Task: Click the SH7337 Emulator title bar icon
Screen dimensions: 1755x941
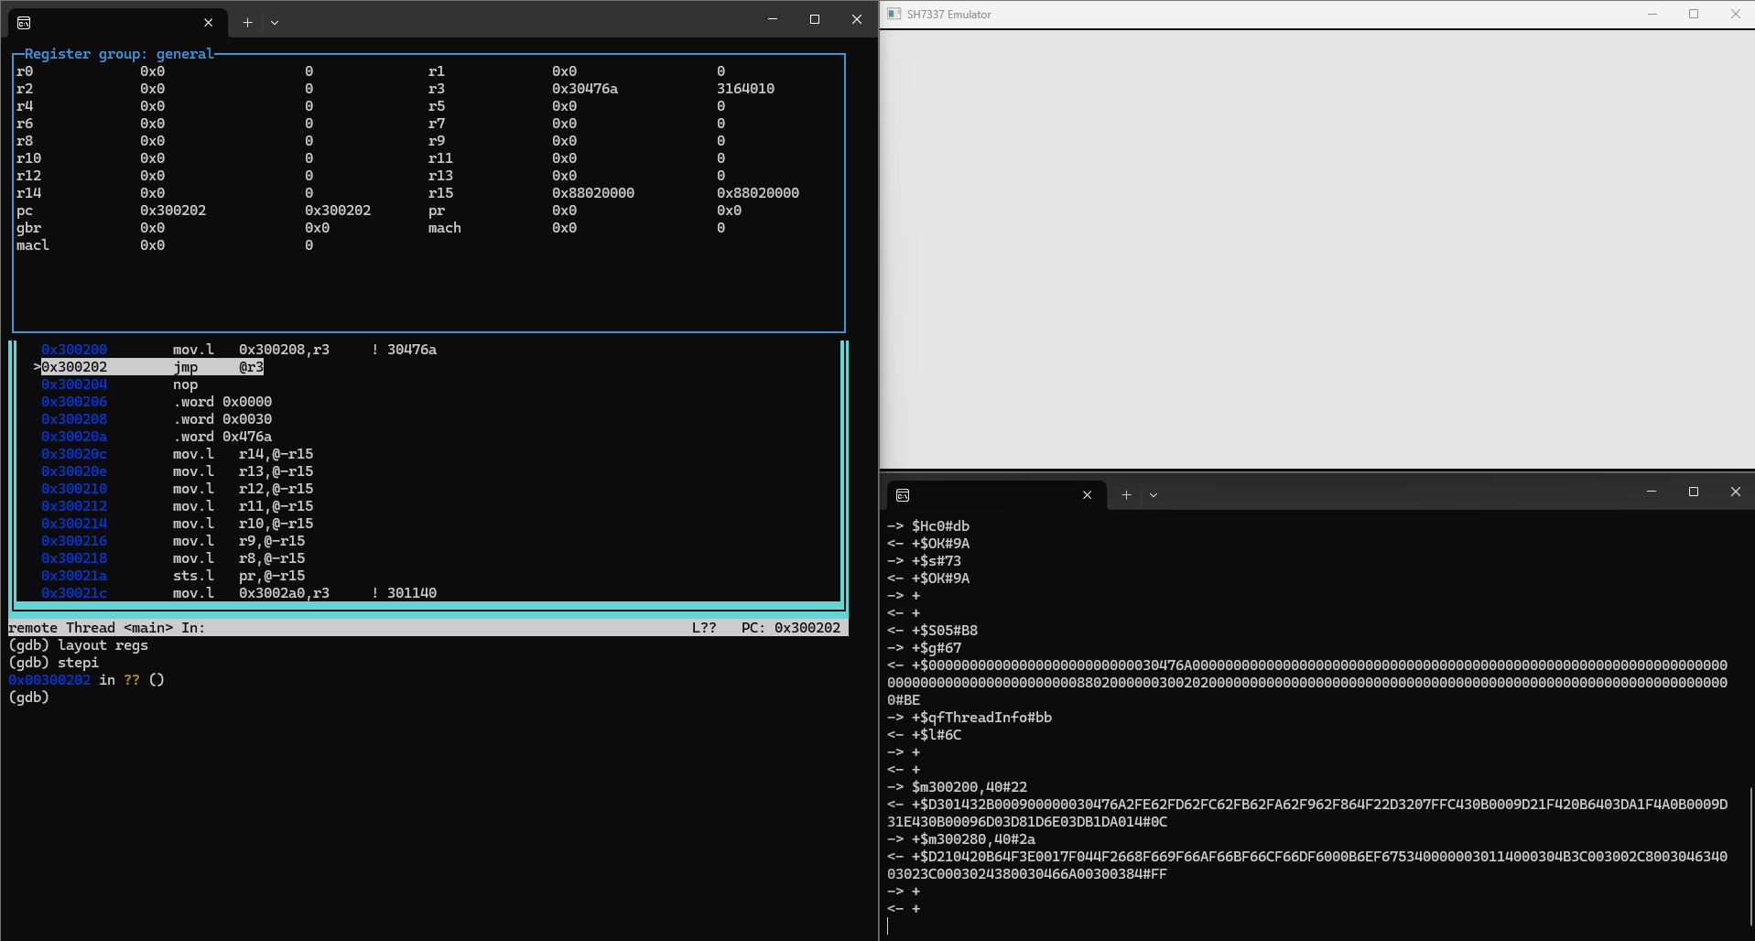Action: pos(894,14)
